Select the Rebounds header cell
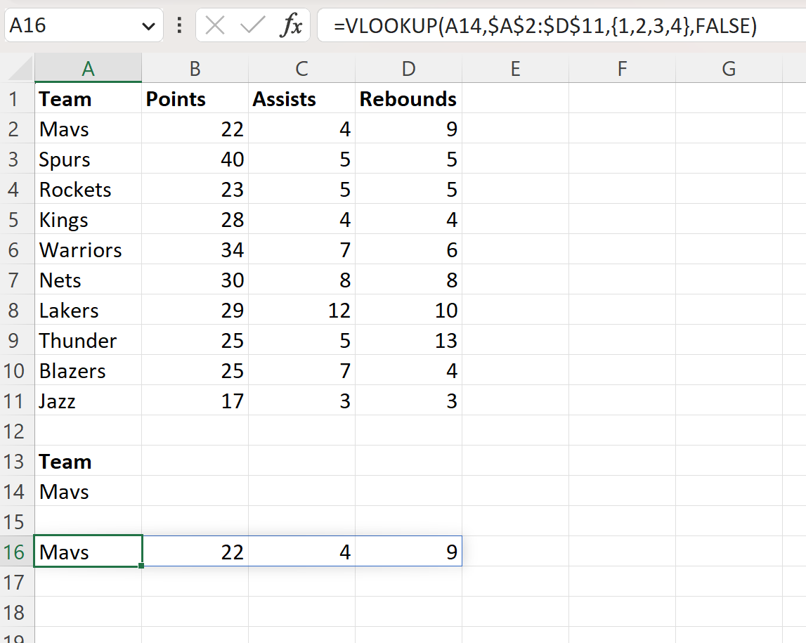Screen dimensions: 806x643 tap(408, 98)
